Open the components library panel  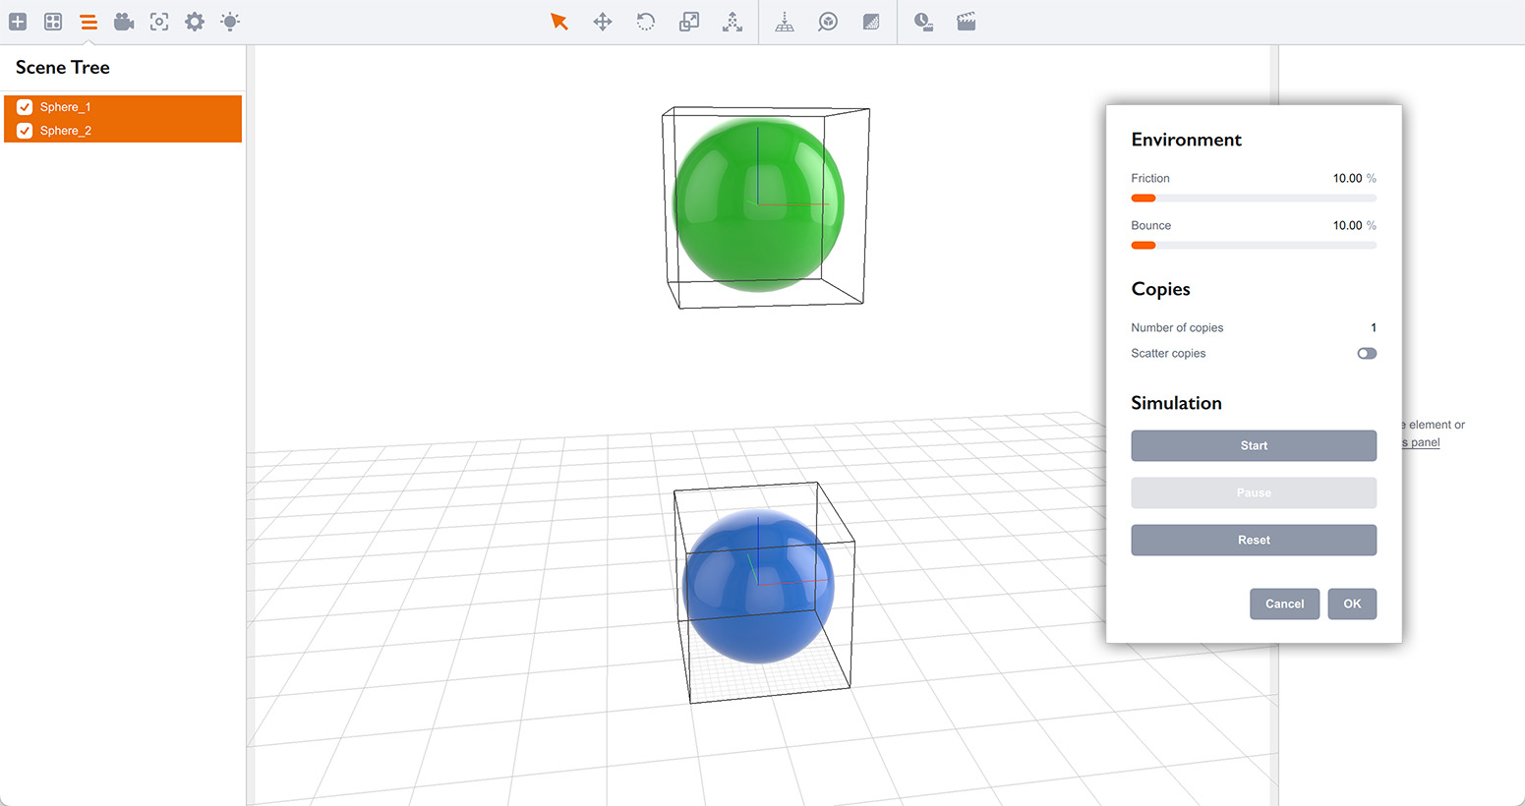coord(52,21)
